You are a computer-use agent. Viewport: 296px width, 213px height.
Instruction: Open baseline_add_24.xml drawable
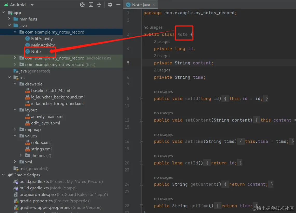51,90
